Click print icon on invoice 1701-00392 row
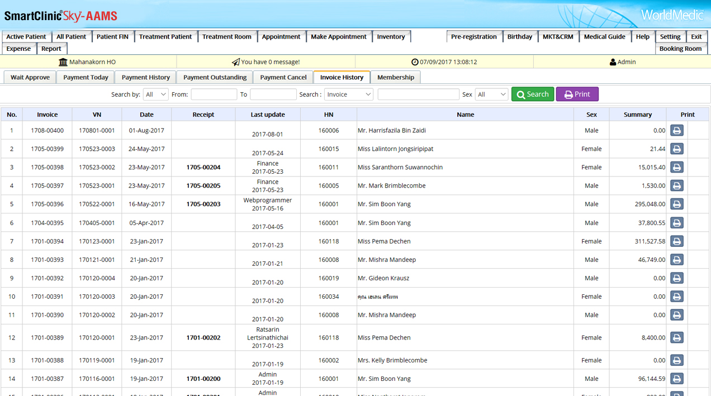This screenshot has height=396, width=711. click(x=676, y=278)
